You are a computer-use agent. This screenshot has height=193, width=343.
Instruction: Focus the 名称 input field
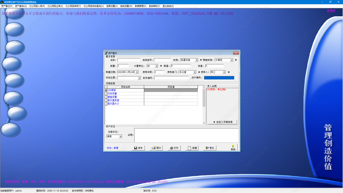pyautogui.click(x=129, y=60)
